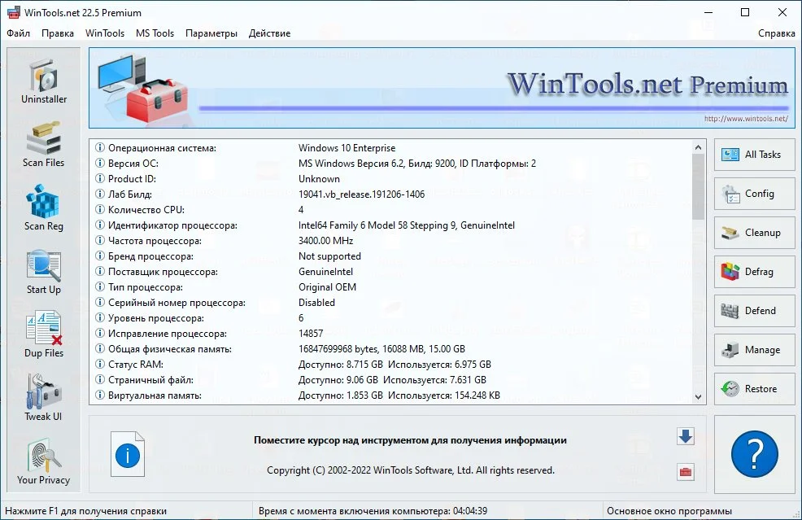
Task: Open the Файл menu
Action: click(19, 33)
